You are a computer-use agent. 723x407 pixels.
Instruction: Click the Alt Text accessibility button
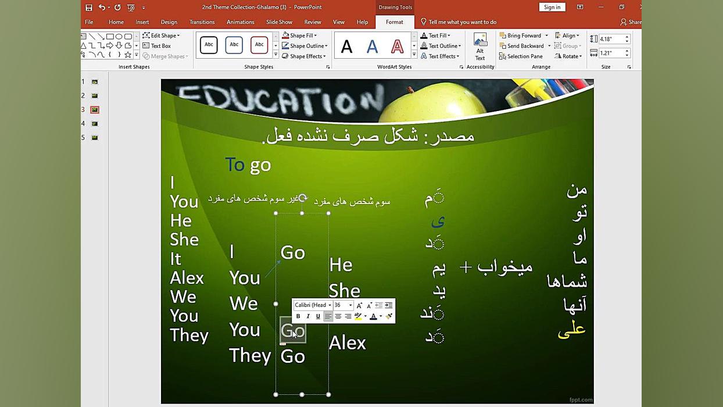(480, 47)
